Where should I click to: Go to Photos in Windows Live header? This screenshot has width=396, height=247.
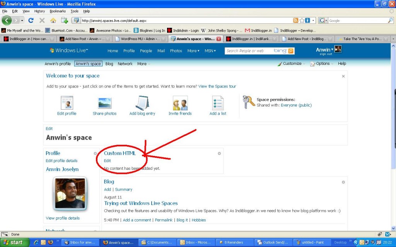[x=176, y=51]
